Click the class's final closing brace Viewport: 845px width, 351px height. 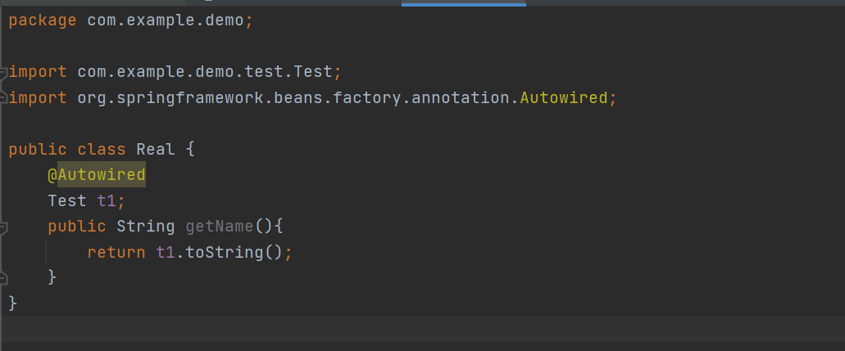(12, 303)
